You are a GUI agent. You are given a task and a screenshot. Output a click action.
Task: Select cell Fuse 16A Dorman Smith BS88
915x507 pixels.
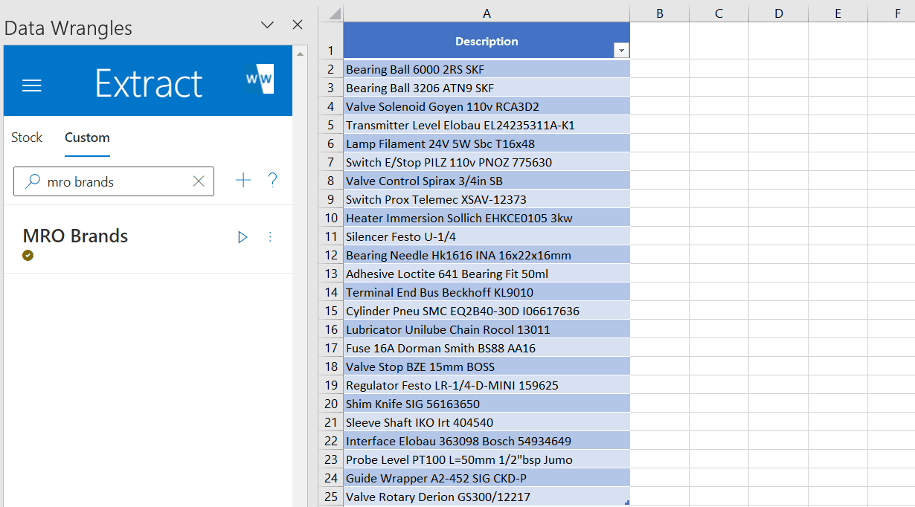click(487, 348)
